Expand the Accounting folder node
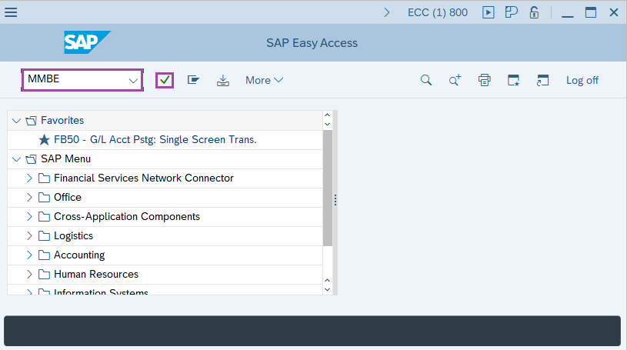 (29, 255)
